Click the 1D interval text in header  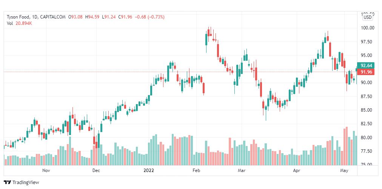[35, 17]
